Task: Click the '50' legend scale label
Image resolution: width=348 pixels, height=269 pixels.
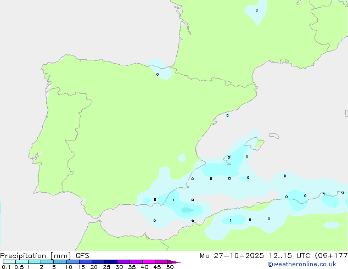Action: (x=170, y=267)
